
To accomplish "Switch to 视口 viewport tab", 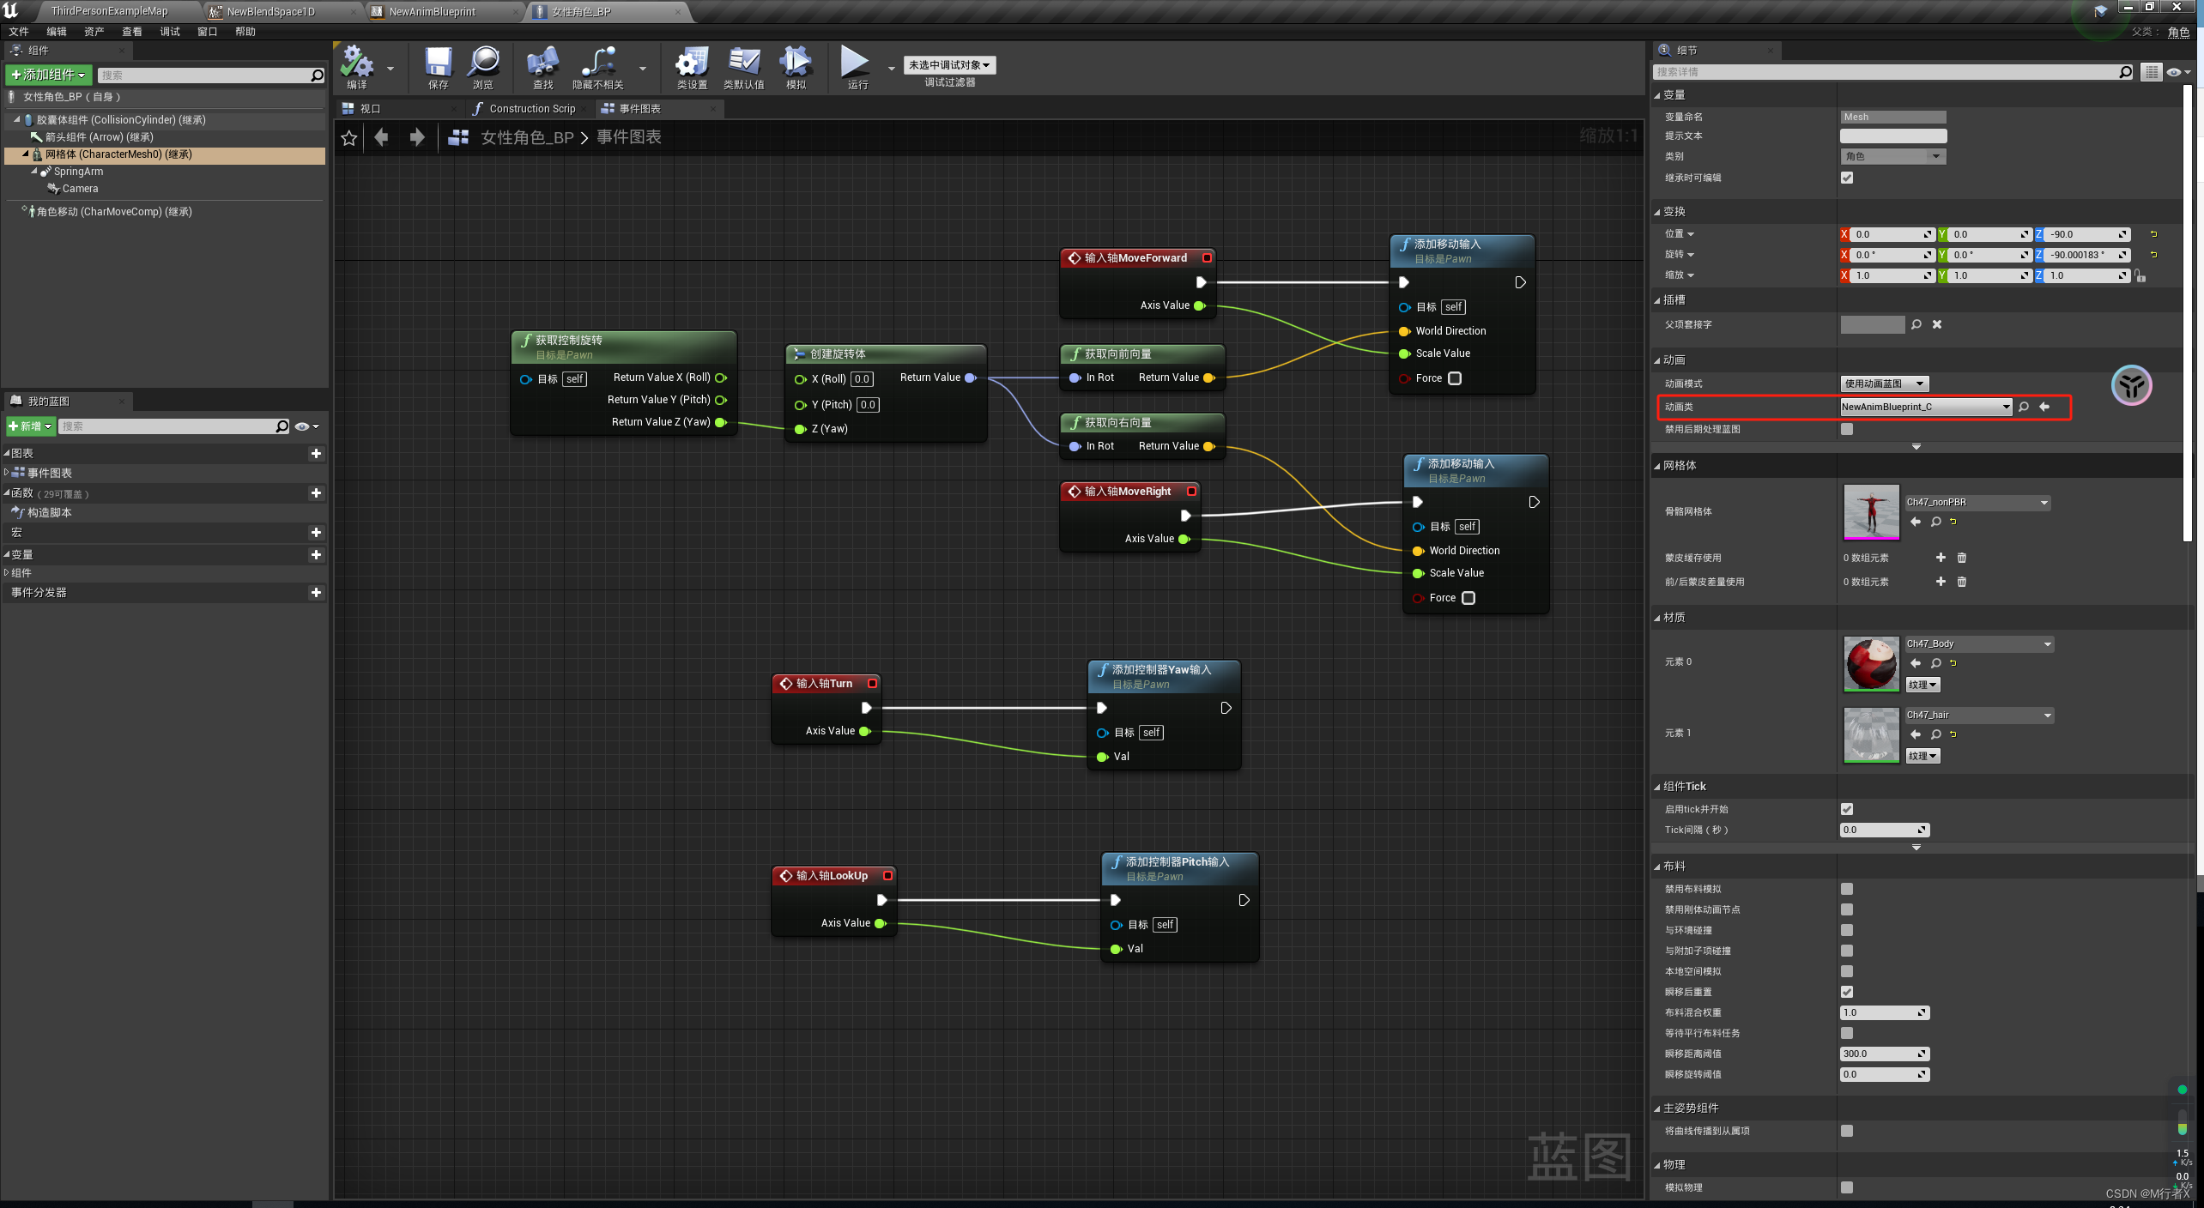I will click(369, 109).
